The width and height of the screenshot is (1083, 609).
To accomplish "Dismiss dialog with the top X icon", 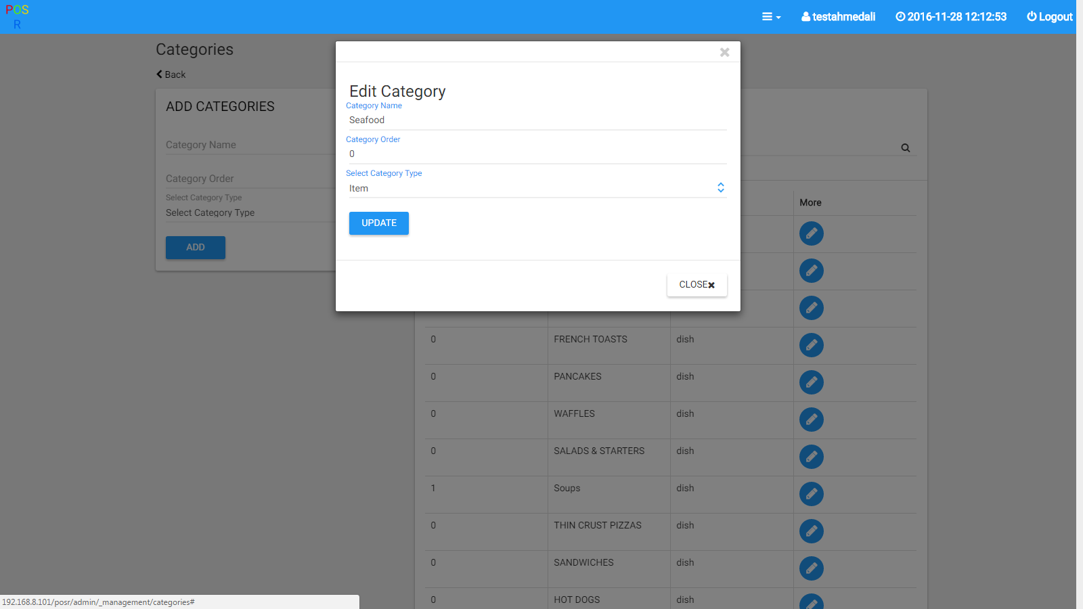I will [x=724, y=52].
